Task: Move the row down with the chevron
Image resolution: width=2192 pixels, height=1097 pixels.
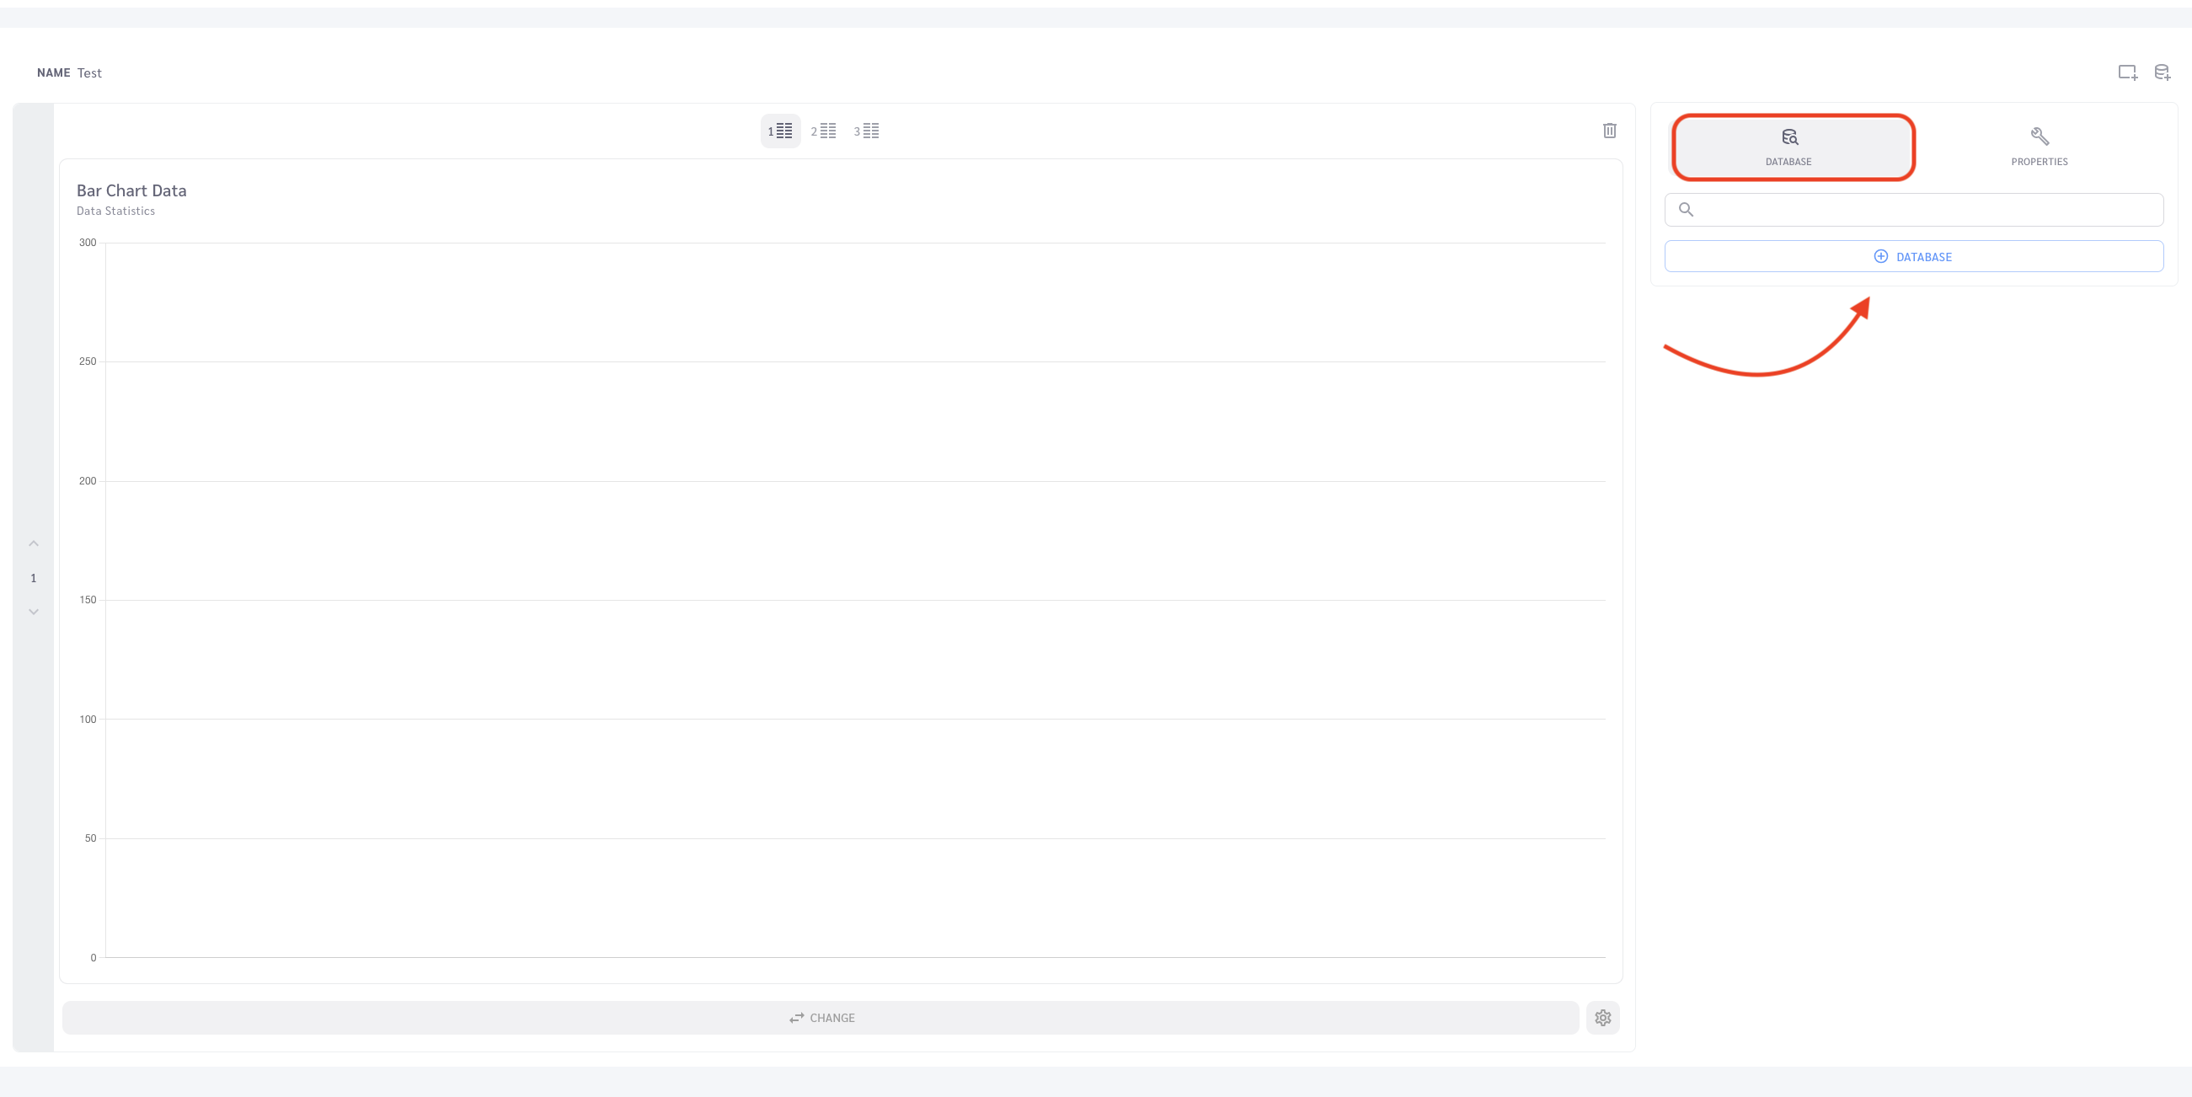Action: point(34,611)
